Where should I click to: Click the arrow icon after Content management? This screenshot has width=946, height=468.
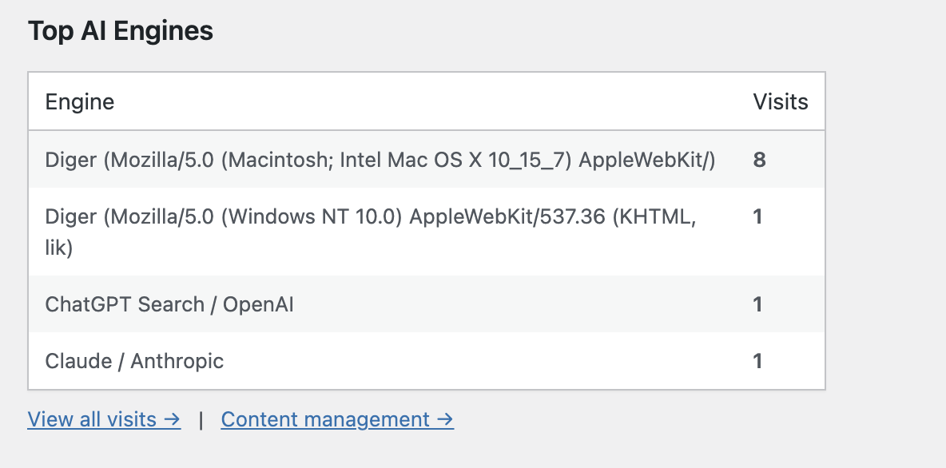point(443,419)
